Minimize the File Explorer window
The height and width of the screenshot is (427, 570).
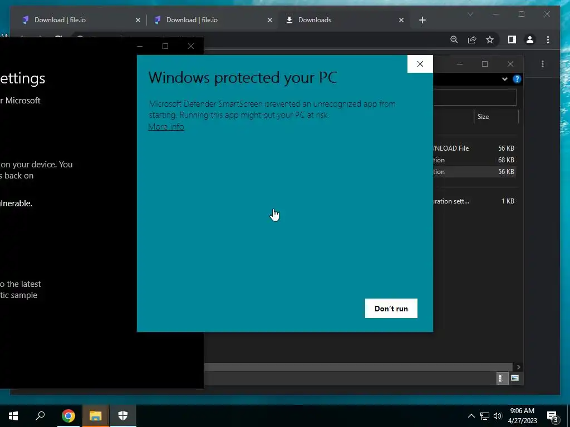pyautogui.click(x=460, y=64)
